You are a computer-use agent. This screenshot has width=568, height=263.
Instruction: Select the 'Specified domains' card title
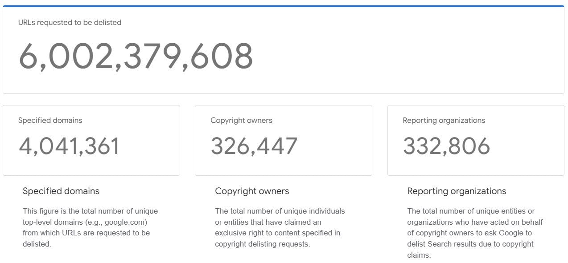50,120
